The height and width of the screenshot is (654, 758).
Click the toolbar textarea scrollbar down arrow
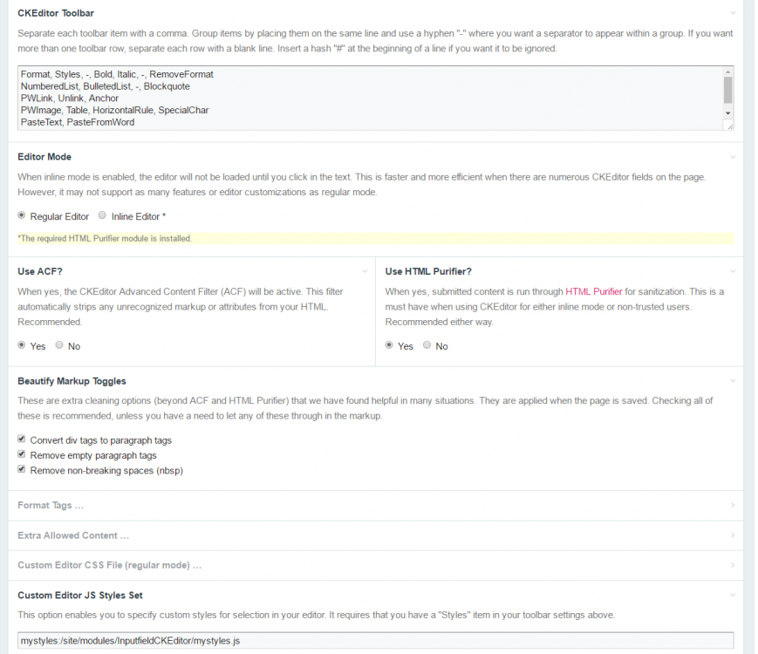(727, 113)
